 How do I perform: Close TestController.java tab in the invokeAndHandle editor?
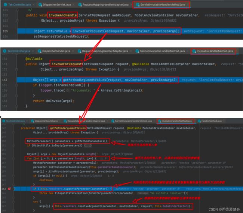(34, 4)
